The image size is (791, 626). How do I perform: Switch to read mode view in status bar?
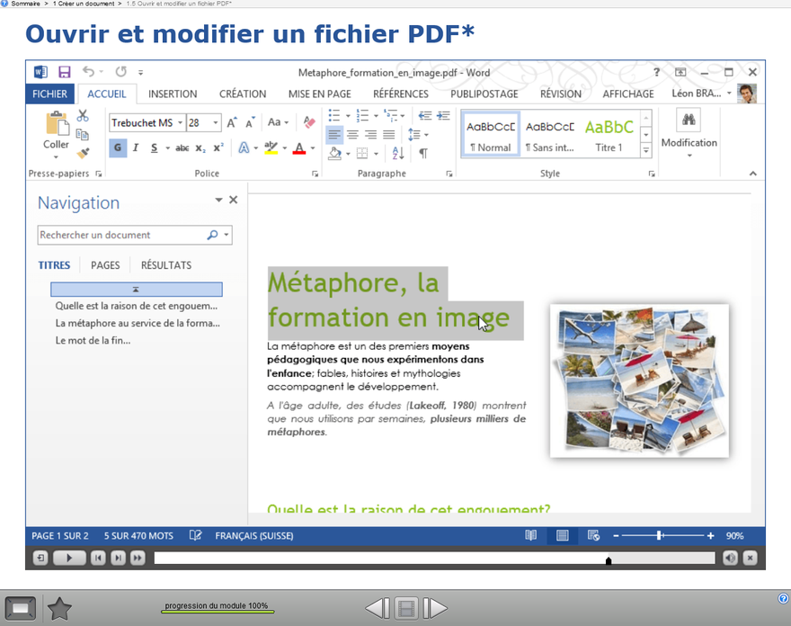tap(531, 536)
